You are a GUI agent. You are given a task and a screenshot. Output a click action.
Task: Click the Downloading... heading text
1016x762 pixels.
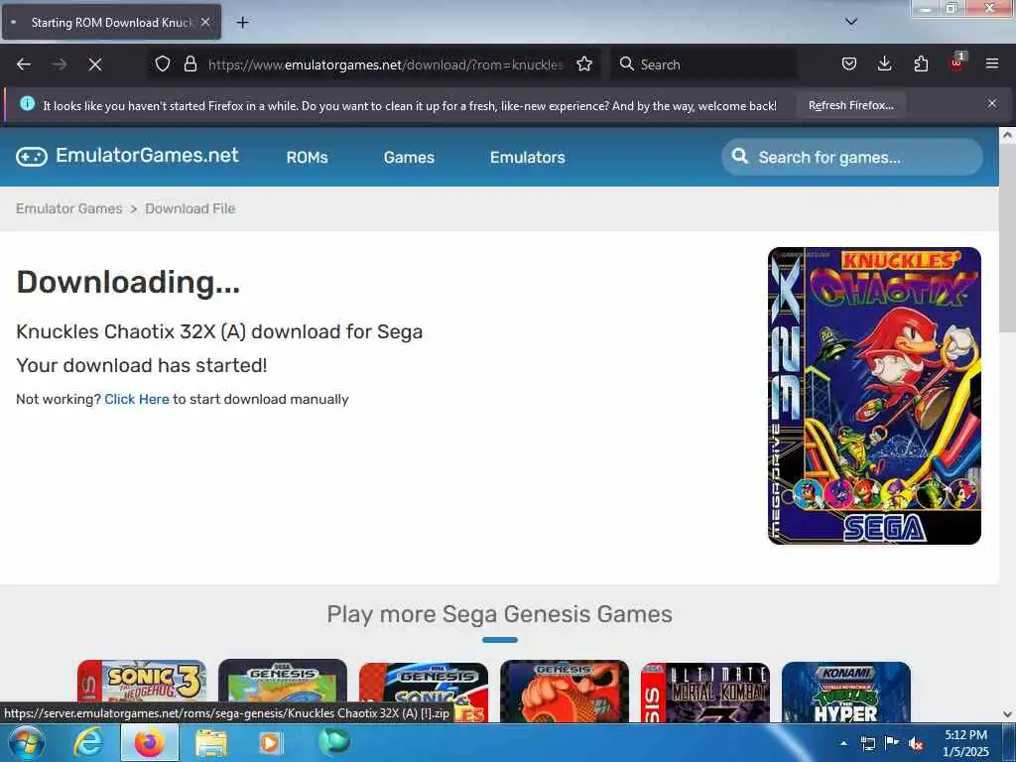[x=128, y=282]
